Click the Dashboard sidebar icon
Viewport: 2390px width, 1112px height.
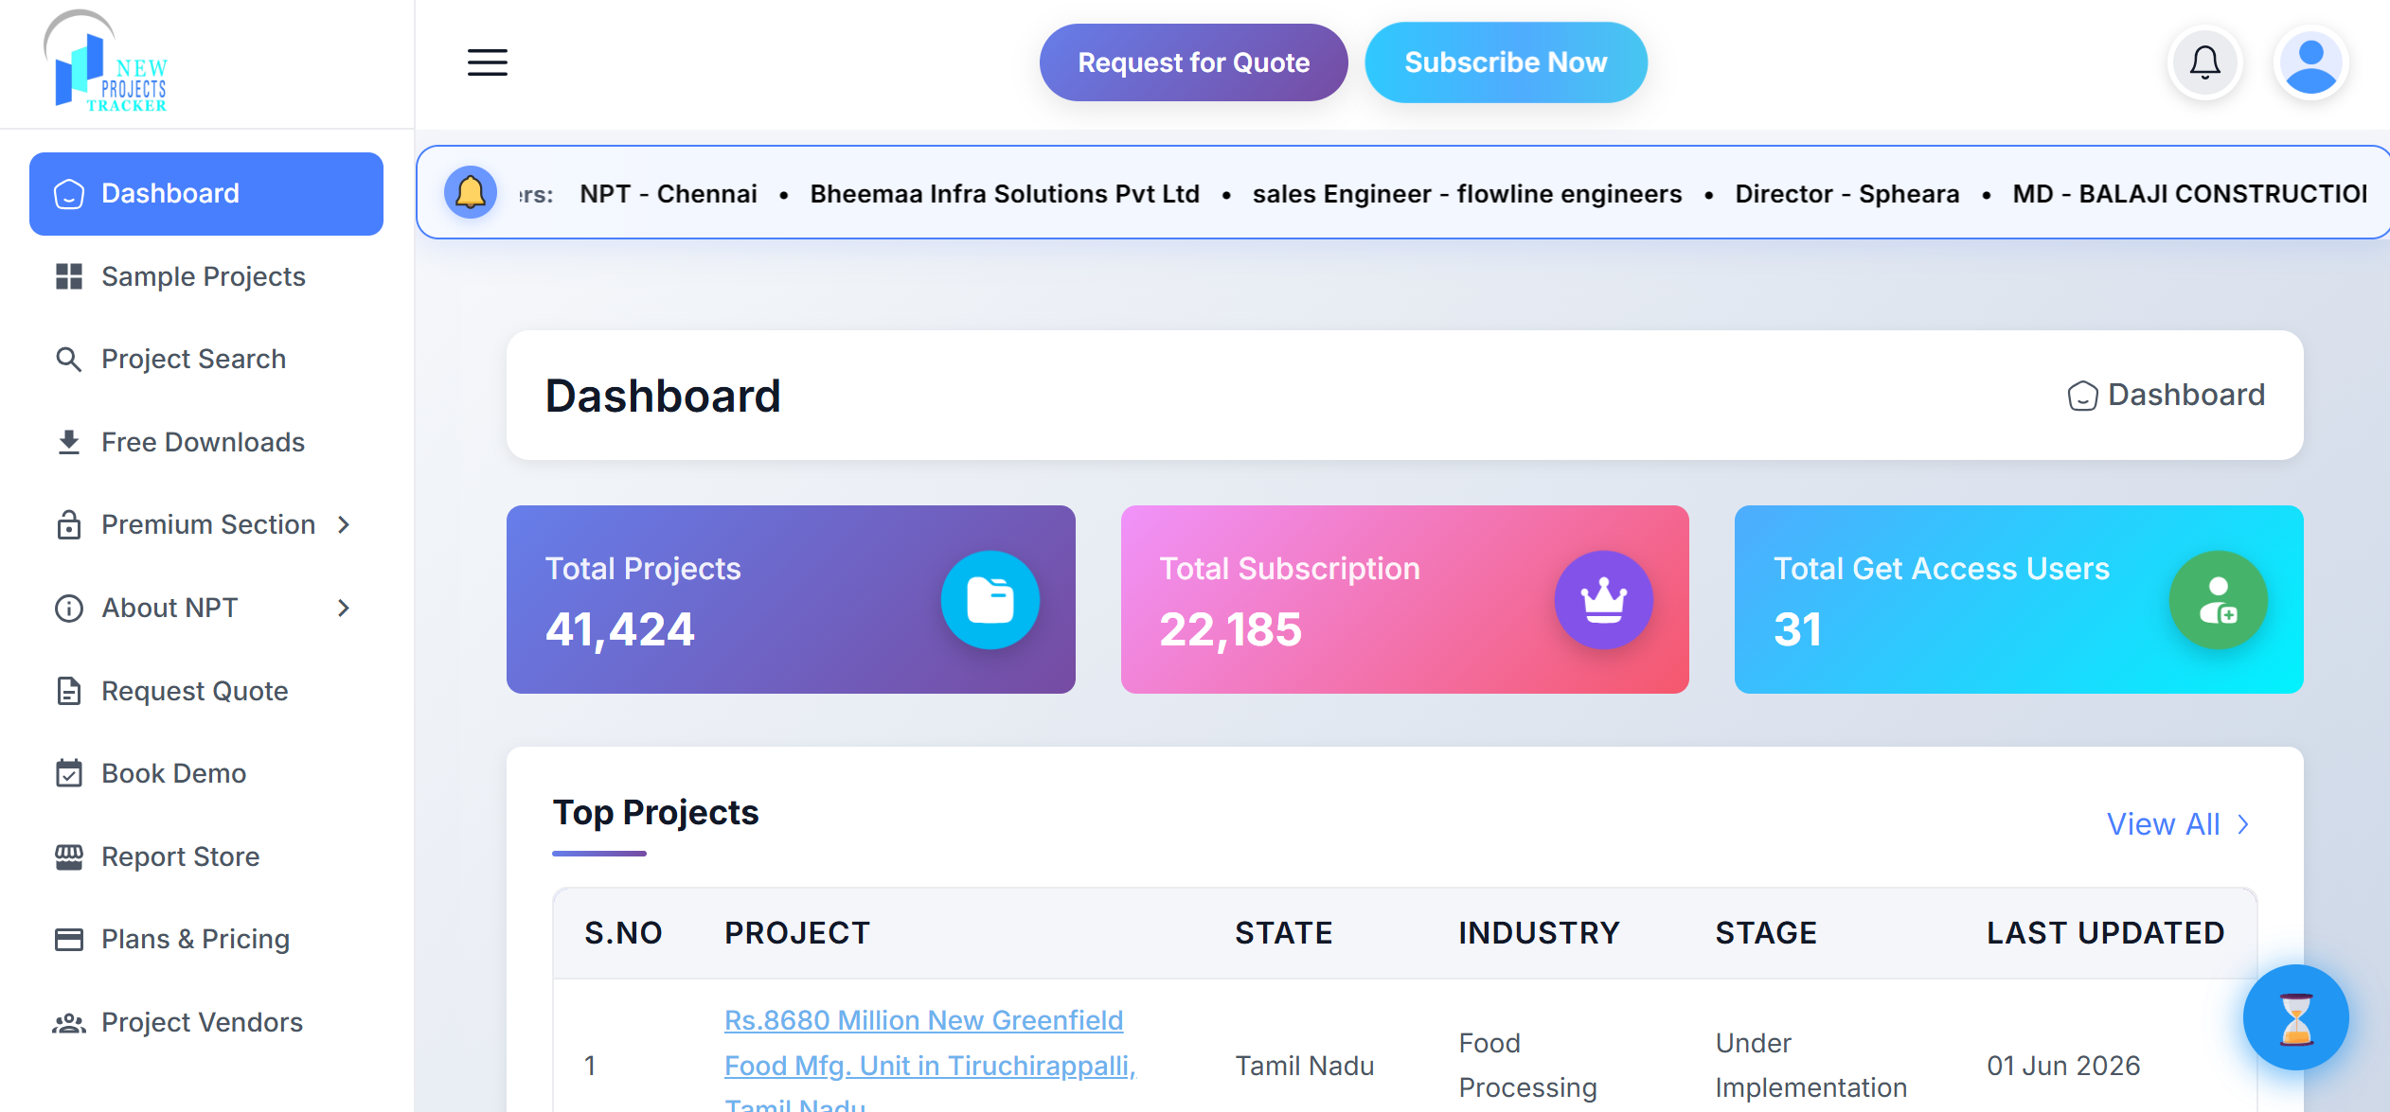[x=69, y=194]
